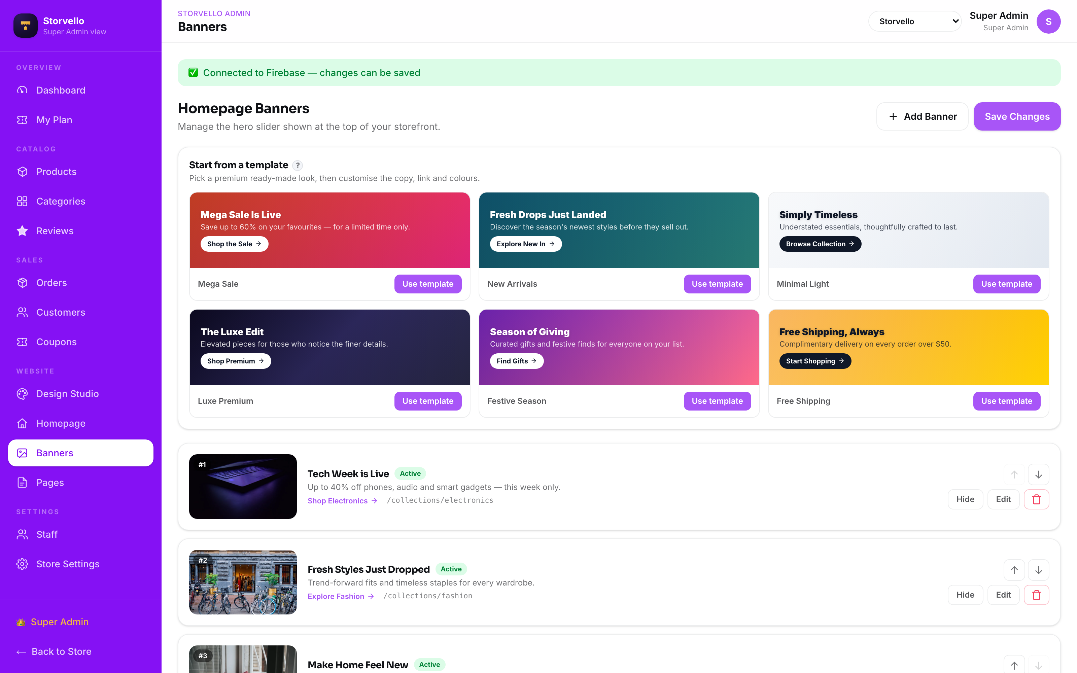Screen dimensions: 1077x673
Task: Click the Homepage house icon
Action: 22,423
